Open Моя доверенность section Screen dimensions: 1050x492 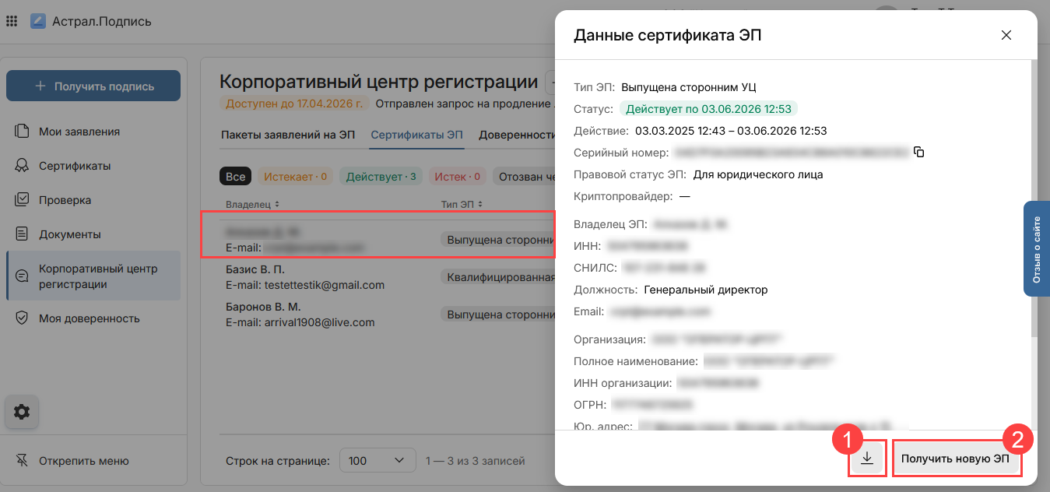pos(90,318)
